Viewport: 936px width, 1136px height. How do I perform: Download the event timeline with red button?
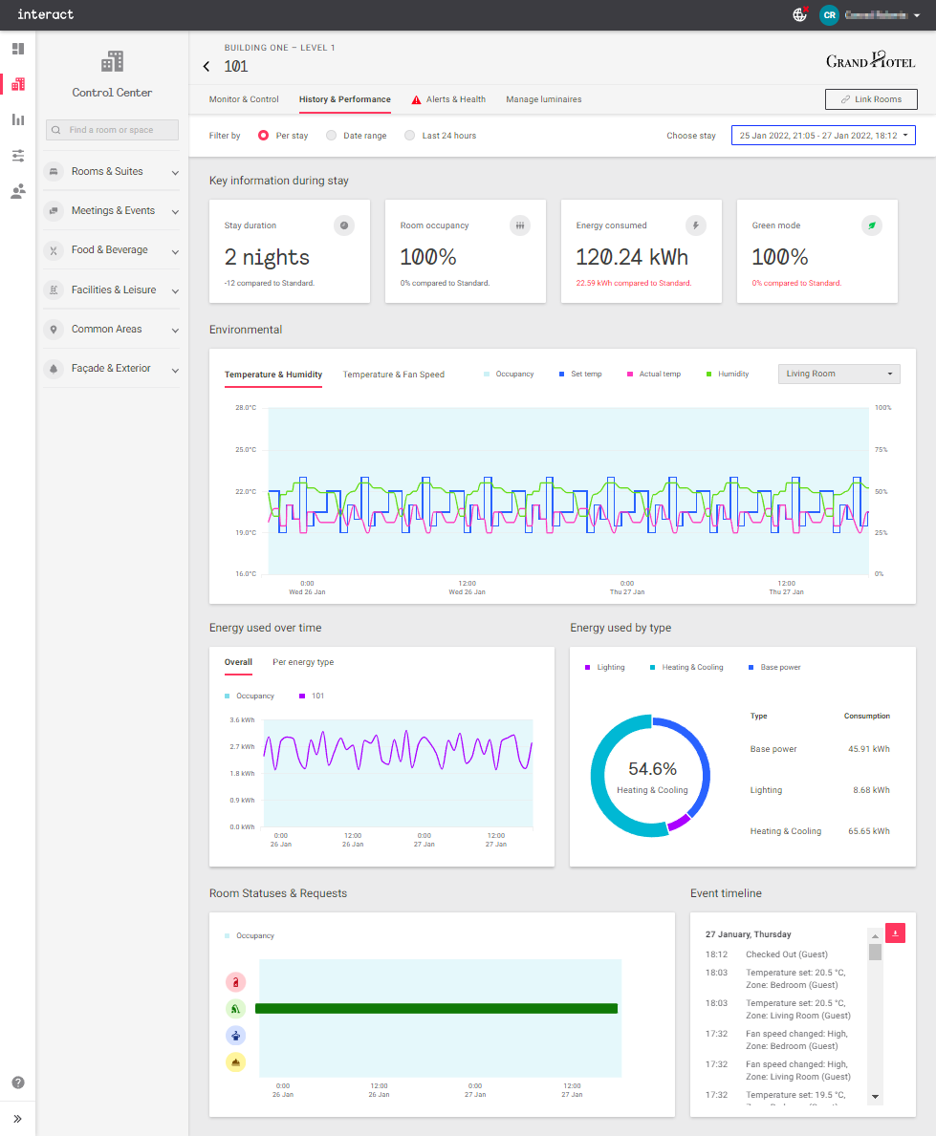[x=895, y=933]
